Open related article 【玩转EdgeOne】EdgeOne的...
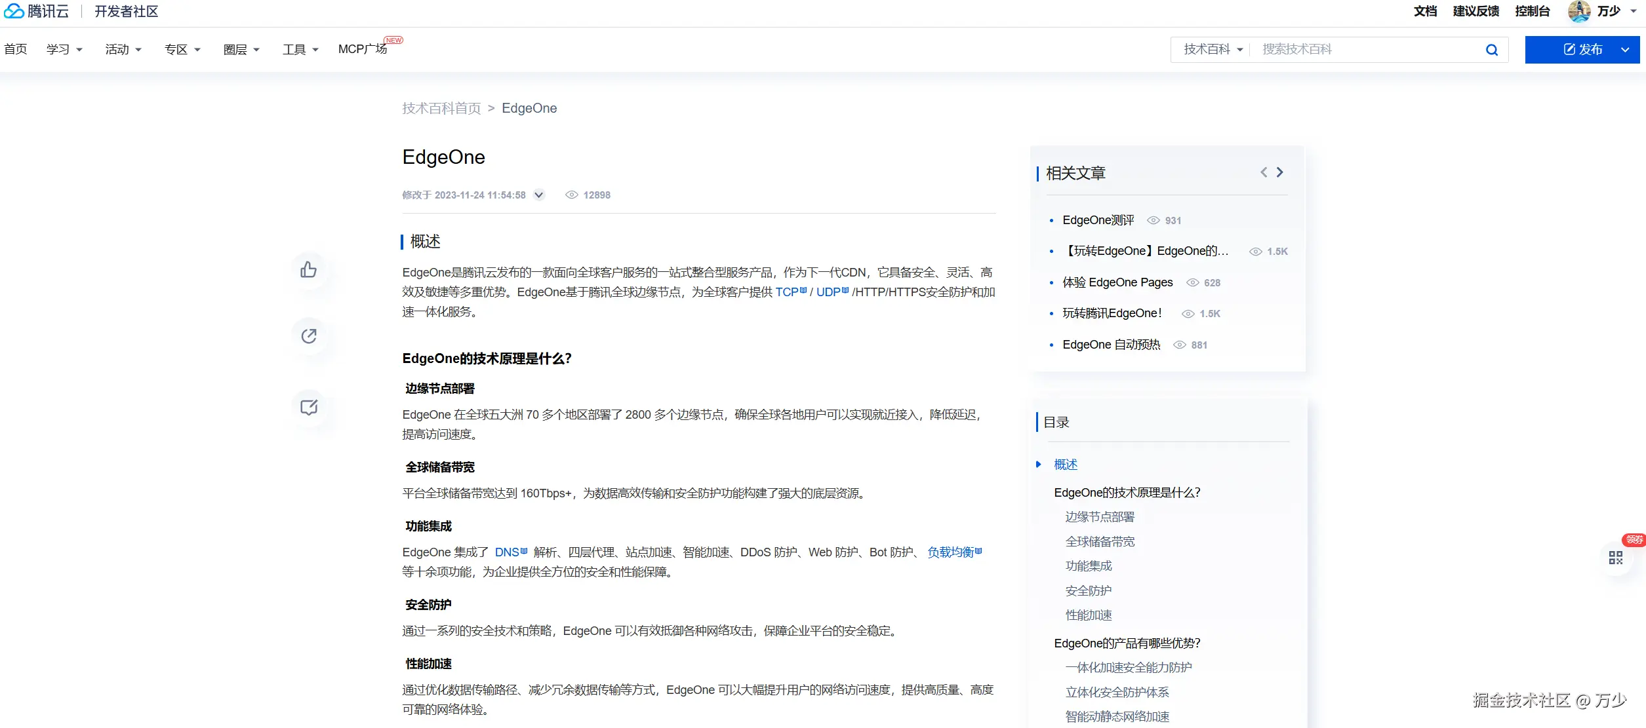The image size is (1646, 728). (x=1146, y=251)
